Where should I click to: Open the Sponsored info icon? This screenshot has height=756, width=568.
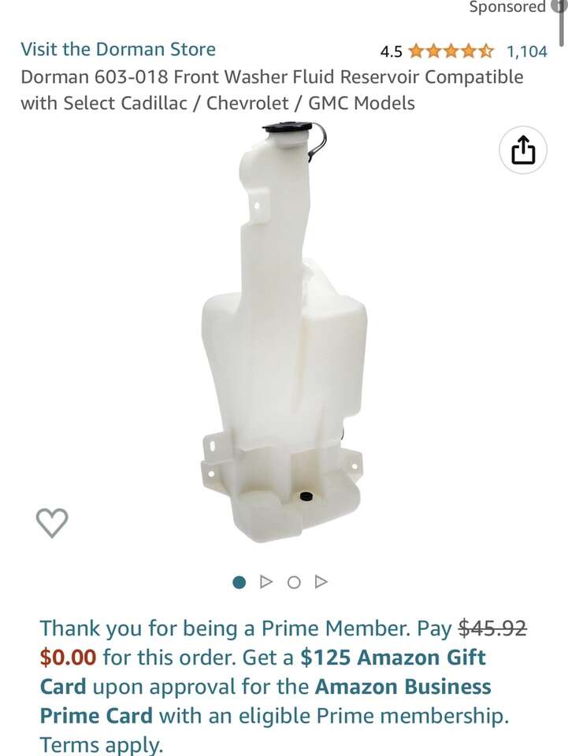(559, 6)
